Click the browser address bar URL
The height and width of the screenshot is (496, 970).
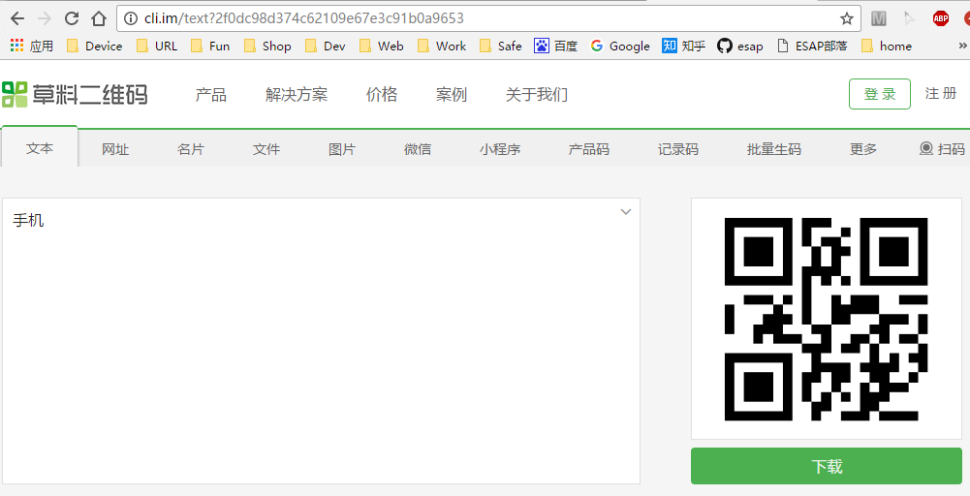(303, 18)
